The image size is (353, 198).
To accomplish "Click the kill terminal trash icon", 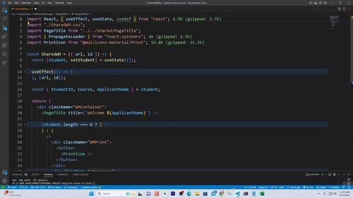I will pos(334,174).
